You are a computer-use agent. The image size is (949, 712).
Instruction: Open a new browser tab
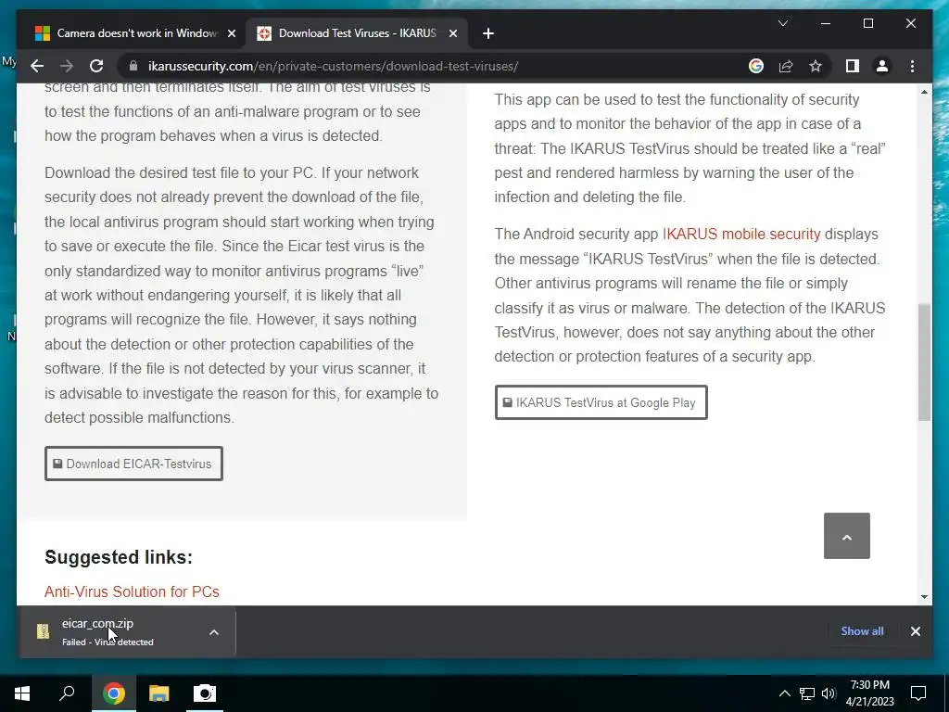488,33
